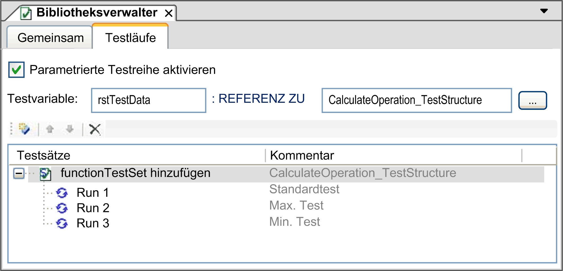Open the type browser with the ... button
The width and height of the screenshot is (563, 271).
[532, 100]
